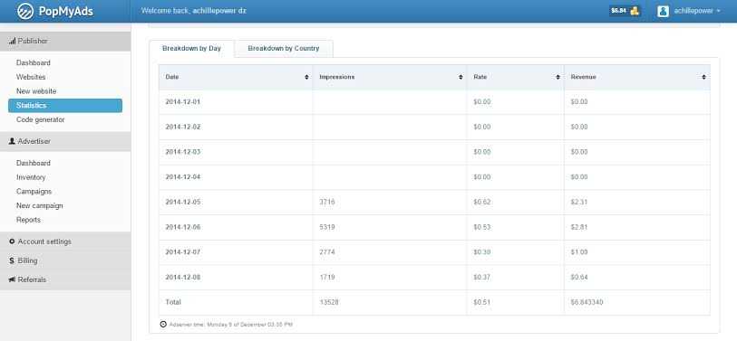The height and width of the screenshot is (341, 737).
Task: Click the Date column header
Action: click(x=236, y=77)
